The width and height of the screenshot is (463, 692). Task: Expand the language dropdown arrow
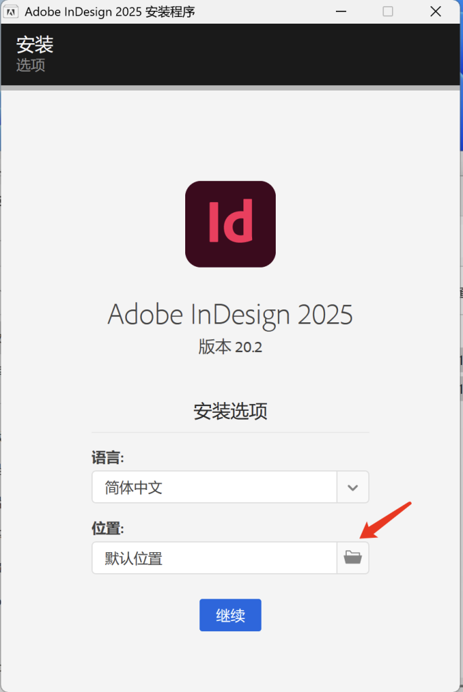[353, 487]
